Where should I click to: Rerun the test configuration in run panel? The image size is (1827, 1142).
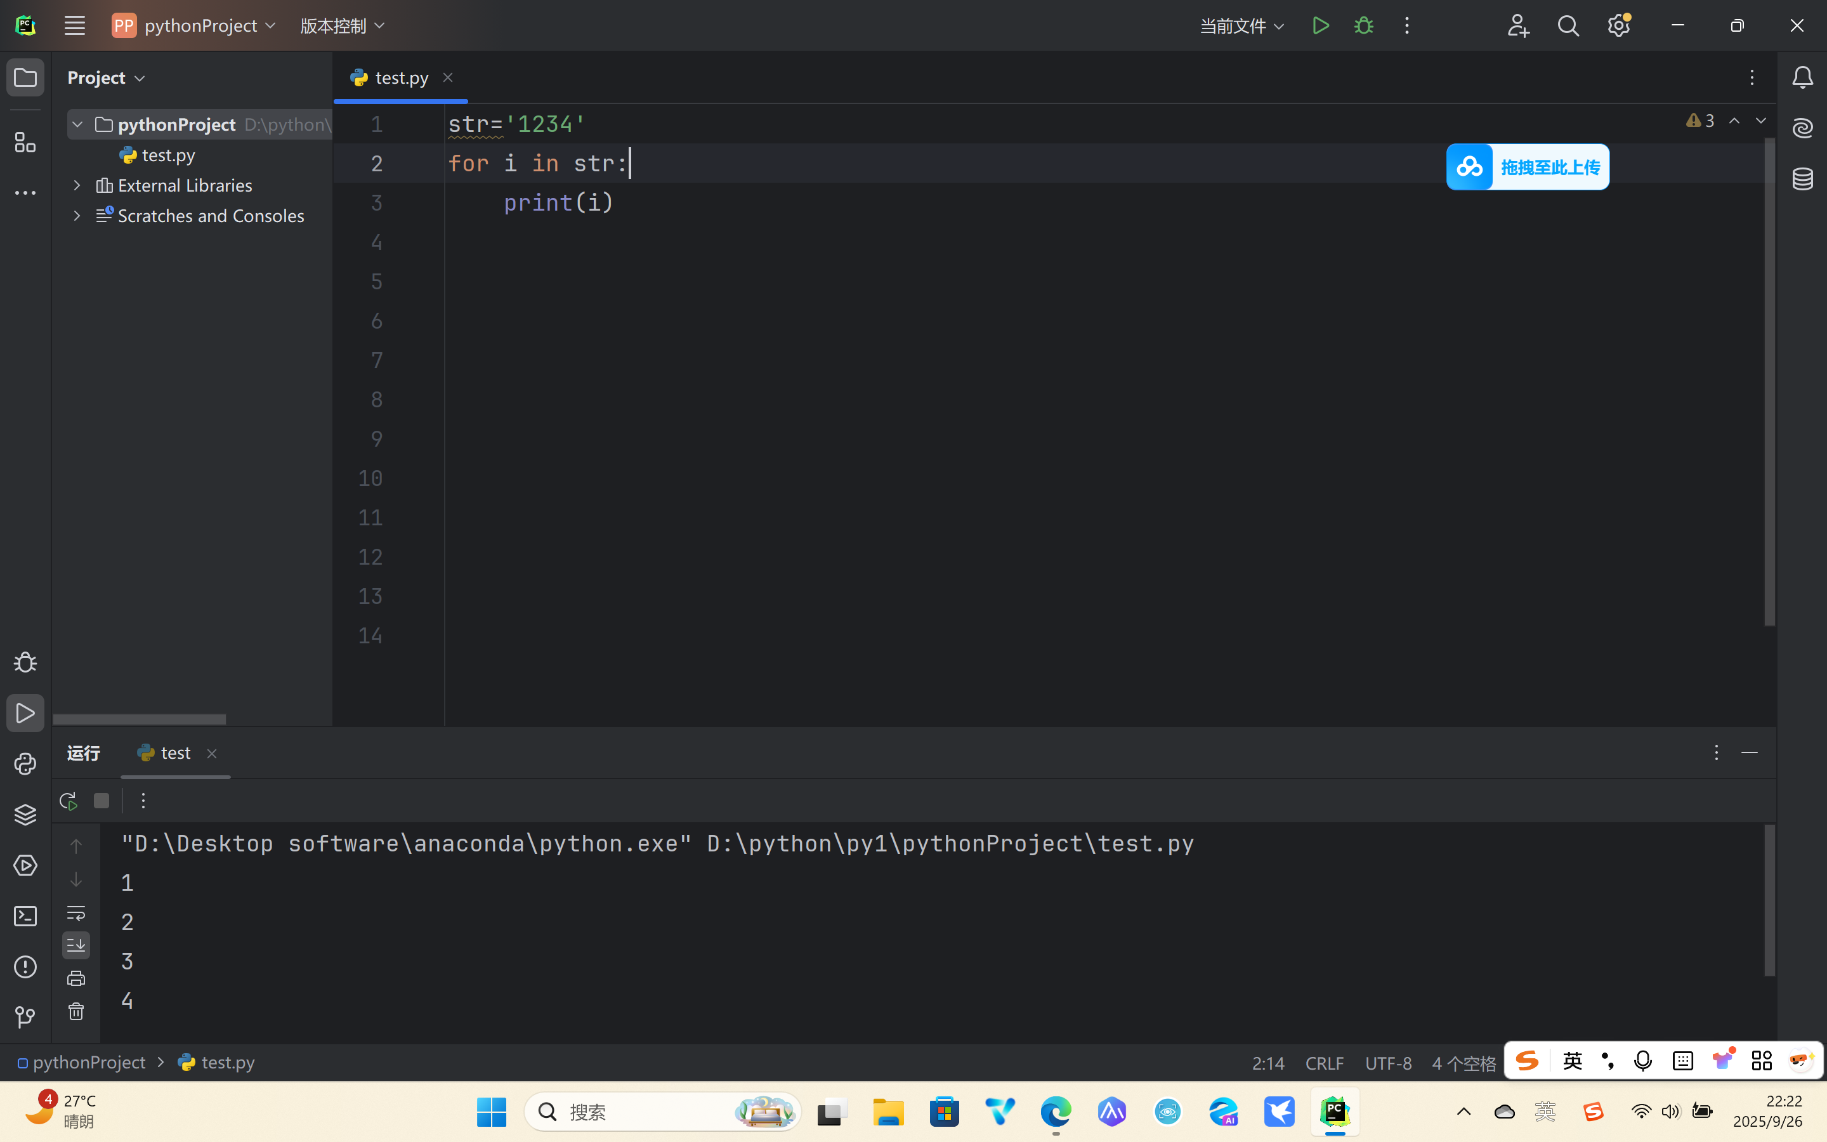[67, 801]
